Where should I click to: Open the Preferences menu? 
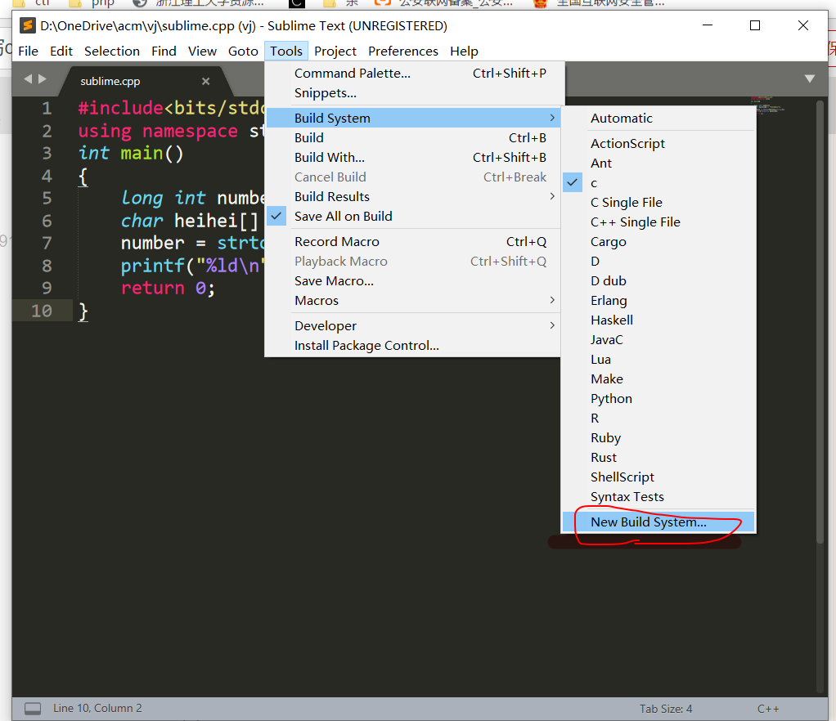coord(403,51)
